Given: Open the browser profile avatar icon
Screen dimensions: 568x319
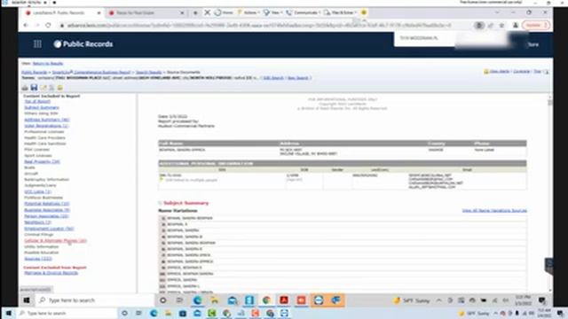Looking at the screenshot, I should coord(515,26).
